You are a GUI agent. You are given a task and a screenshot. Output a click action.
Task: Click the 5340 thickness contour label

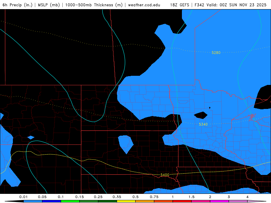point(203,124)
